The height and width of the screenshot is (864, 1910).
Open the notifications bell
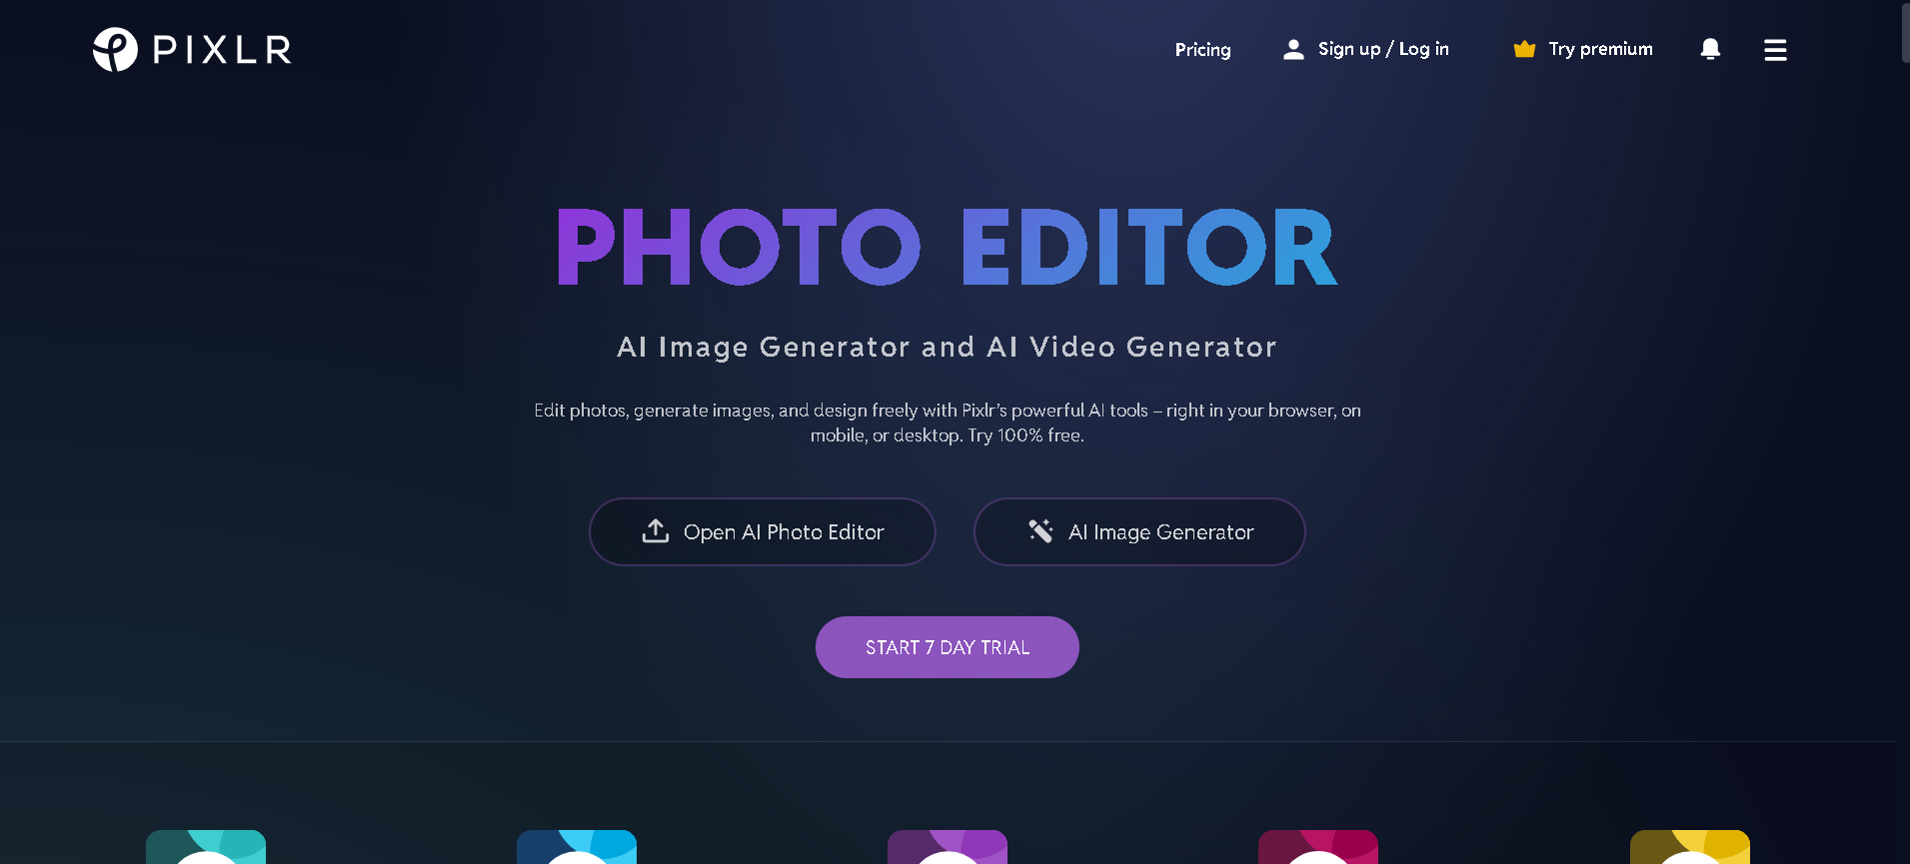click(x=1710, y=49)
